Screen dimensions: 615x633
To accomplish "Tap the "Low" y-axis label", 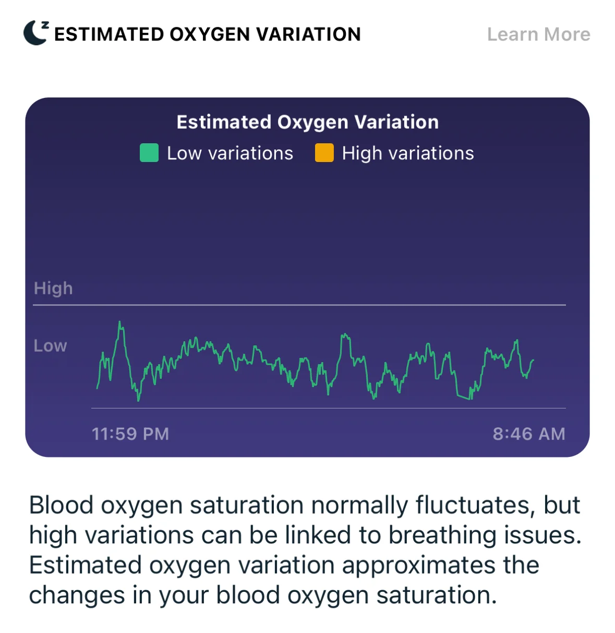I will point(50,345).
